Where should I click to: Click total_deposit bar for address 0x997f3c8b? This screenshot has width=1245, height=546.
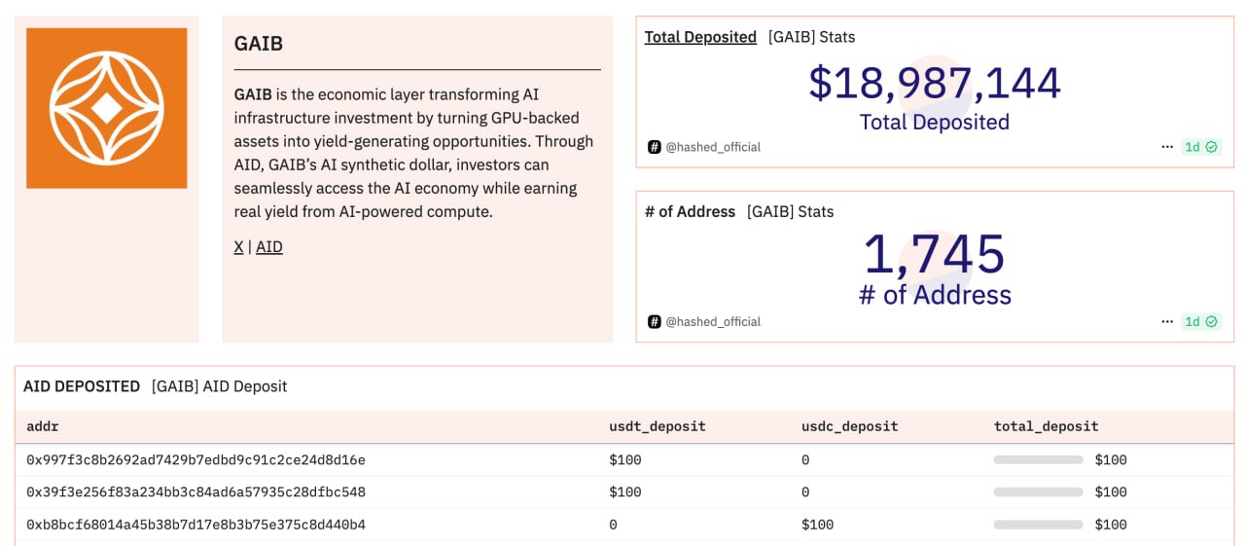[x=1038, y=459]
